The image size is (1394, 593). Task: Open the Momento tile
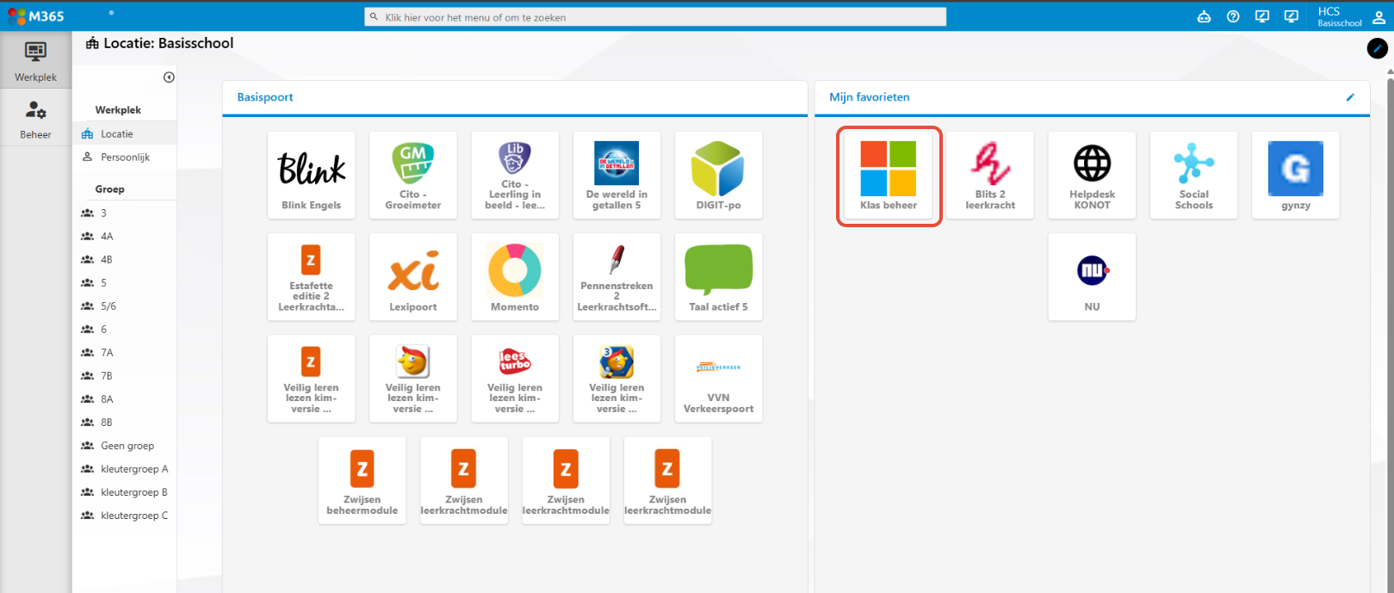click(x=515, y=276)
